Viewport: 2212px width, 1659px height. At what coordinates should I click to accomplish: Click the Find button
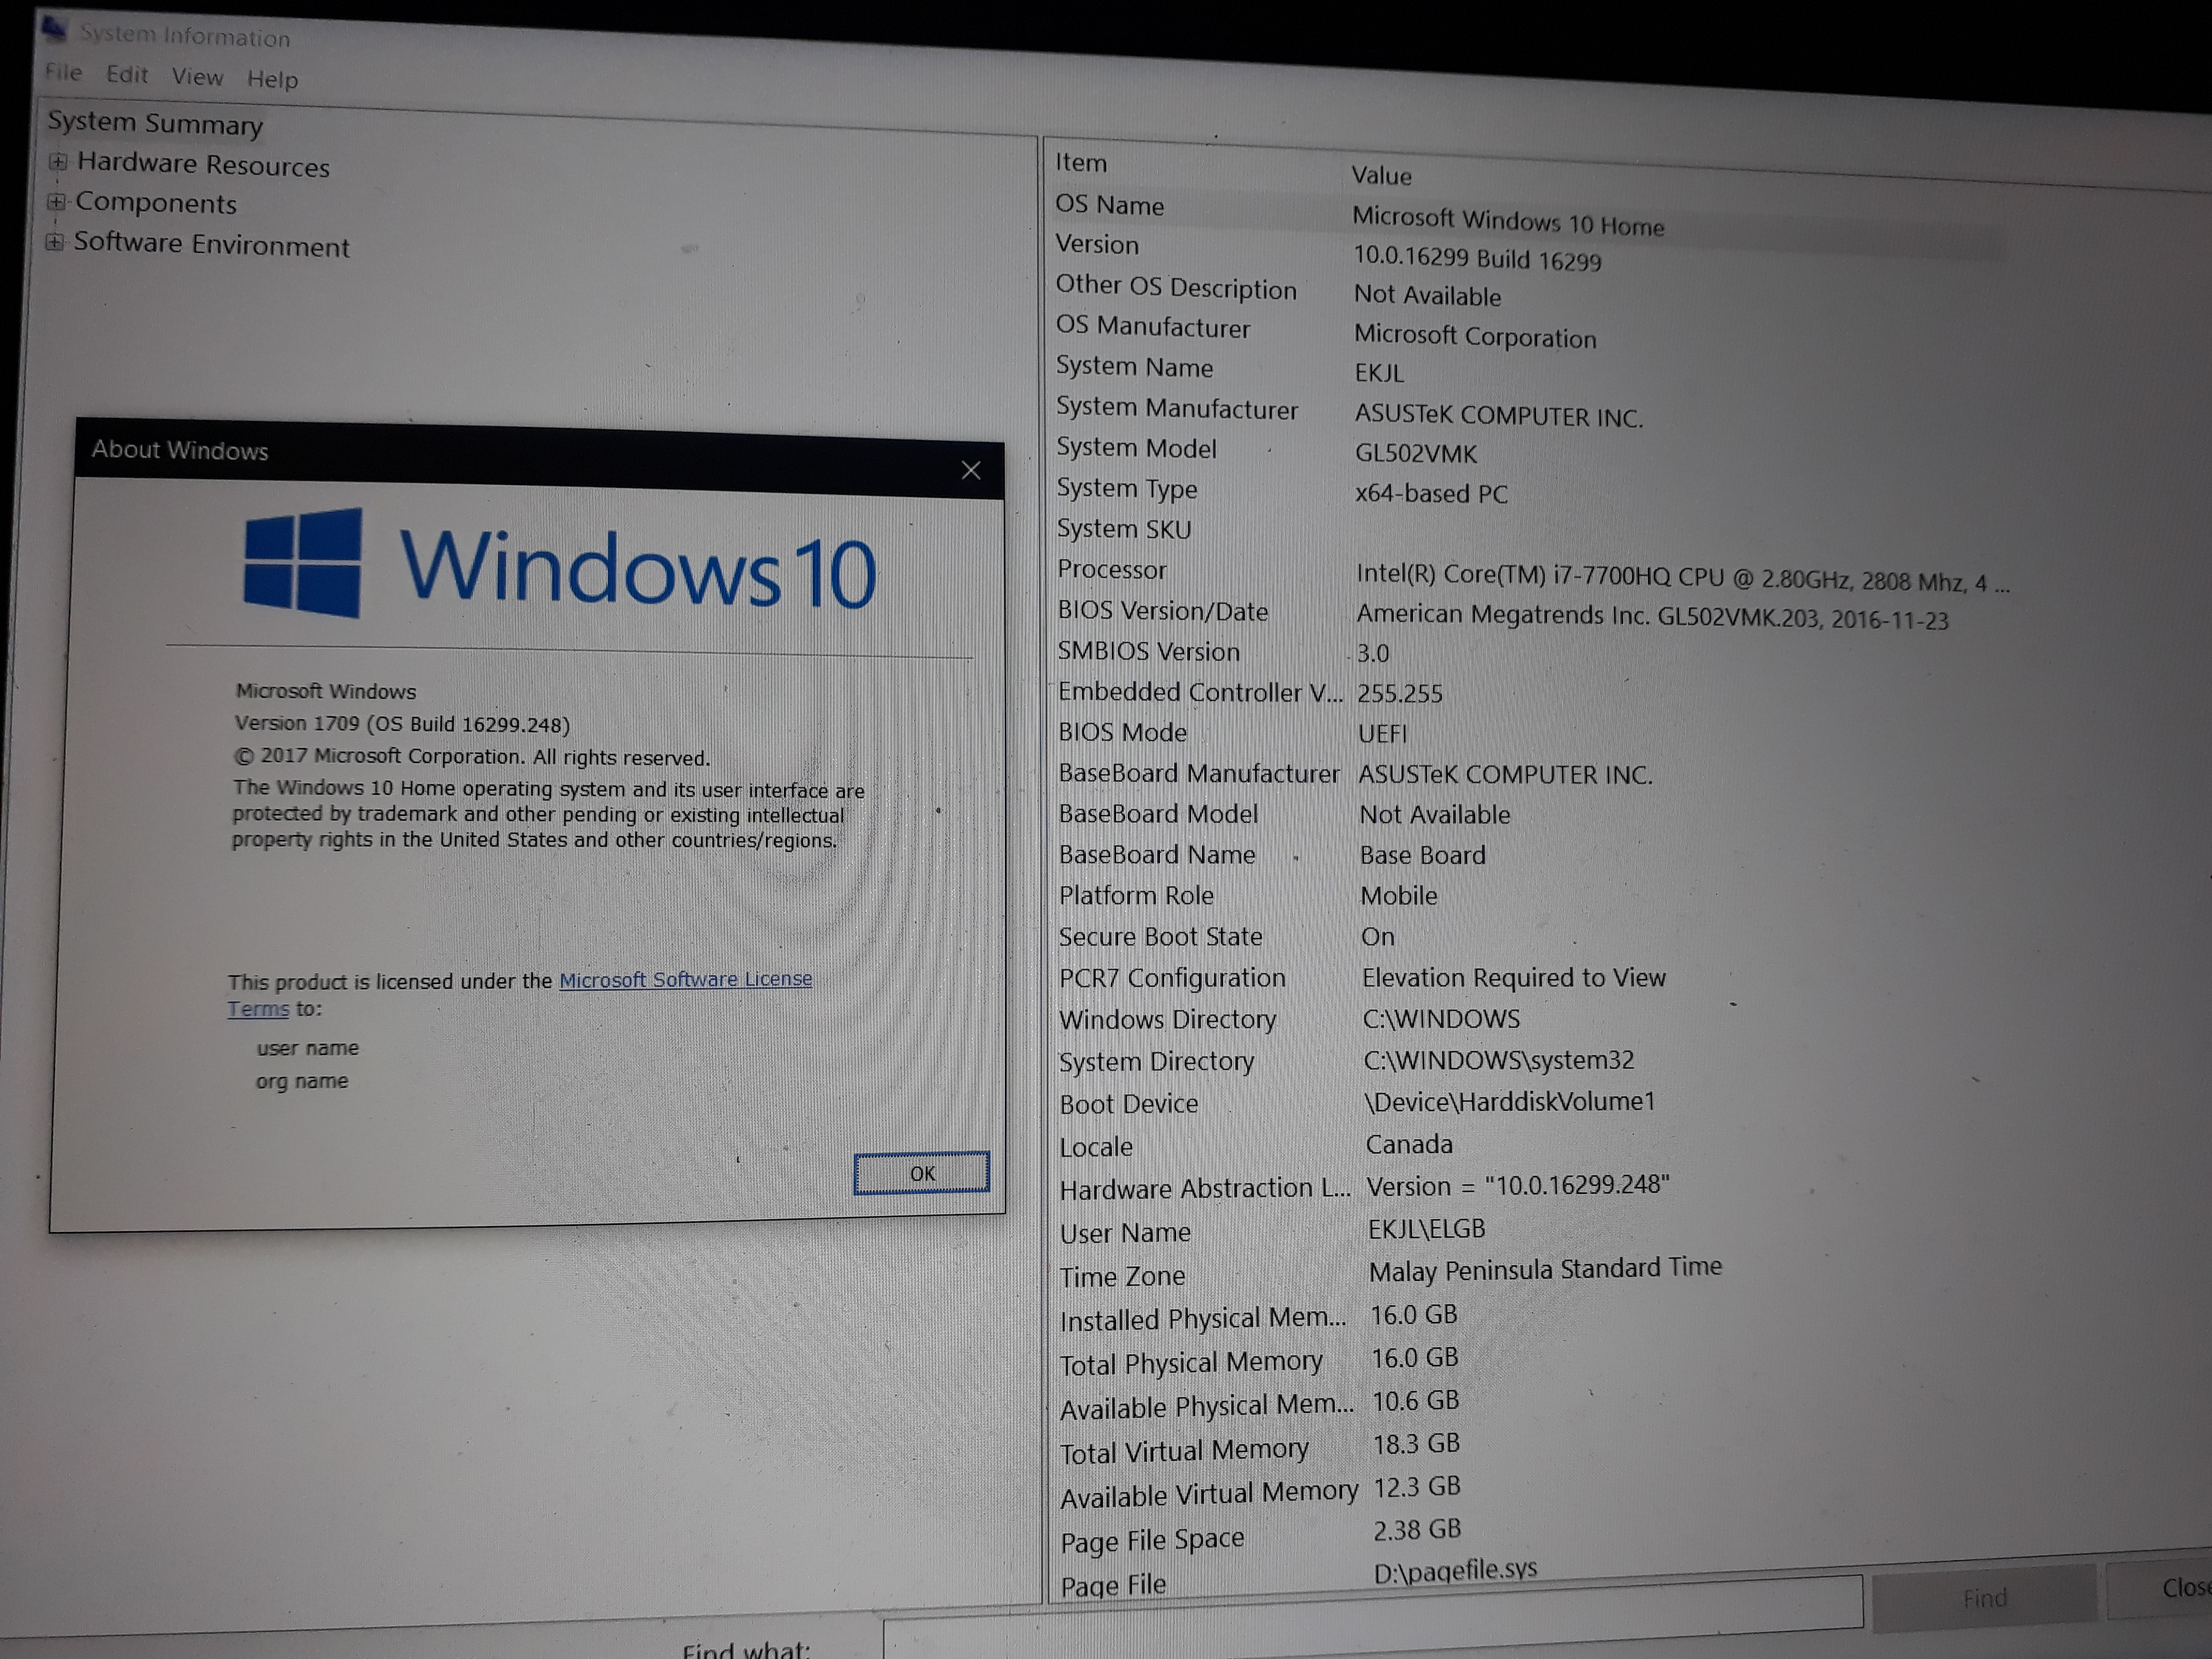(1984, 1598)
